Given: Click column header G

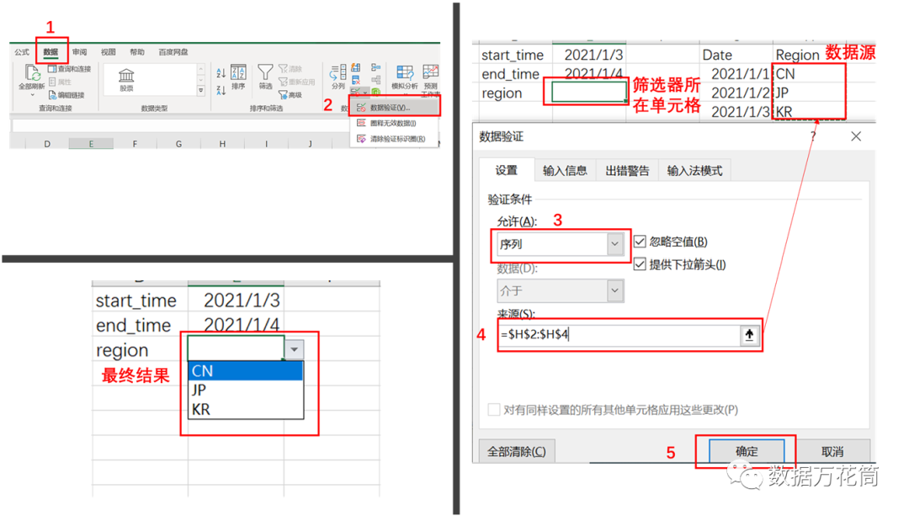Looking at the screenshot, I should click(x=178, y=144).
